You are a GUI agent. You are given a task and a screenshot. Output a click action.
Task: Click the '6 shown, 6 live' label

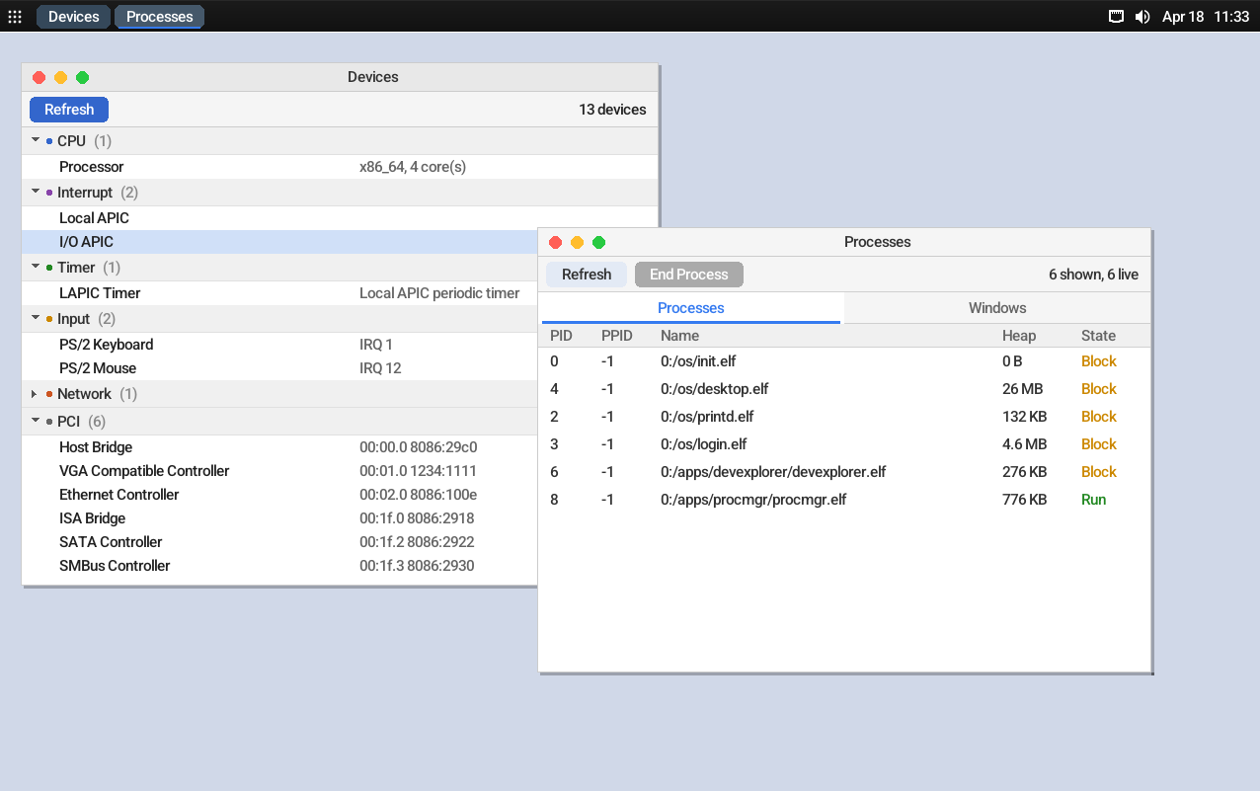click(x=1093, y=275)
